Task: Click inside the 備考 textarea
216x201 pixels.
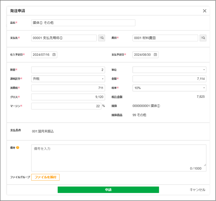Action: tap(118, 157)
